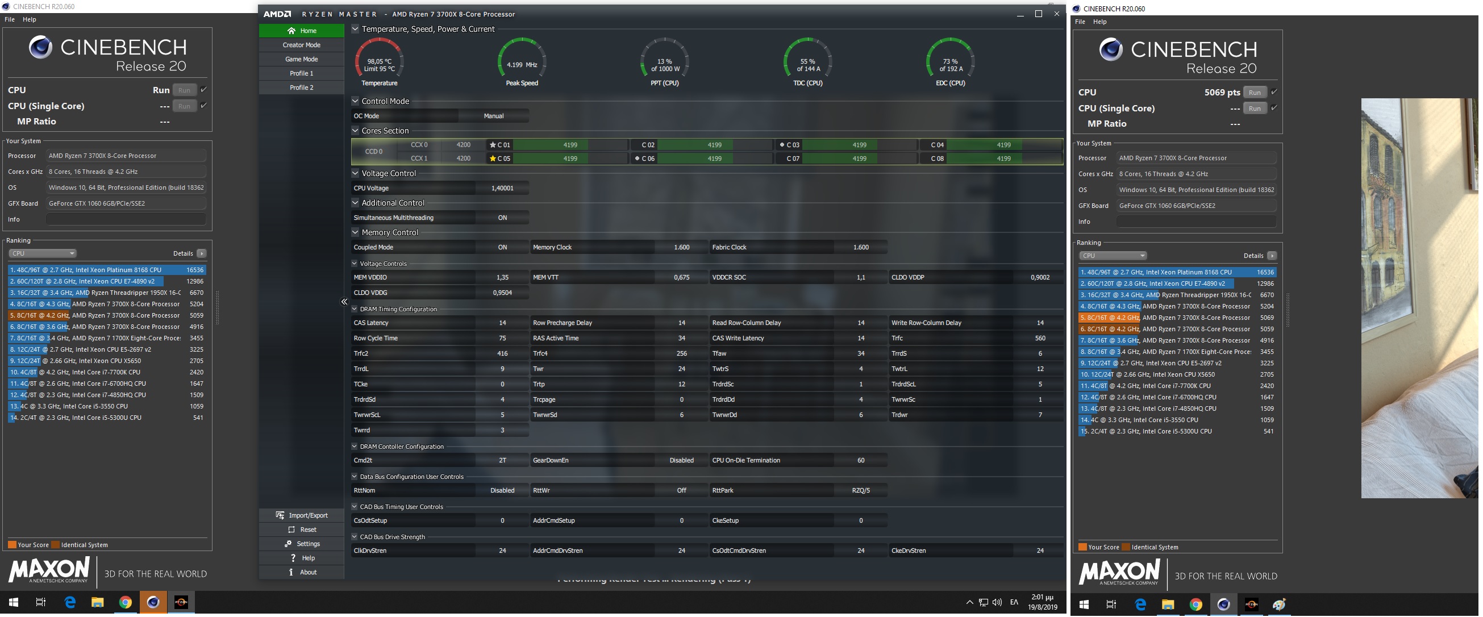The image size is (1483, 617).
Task: Toggle Simultaneous Multithreading ON value
Action: pos(502,218)
